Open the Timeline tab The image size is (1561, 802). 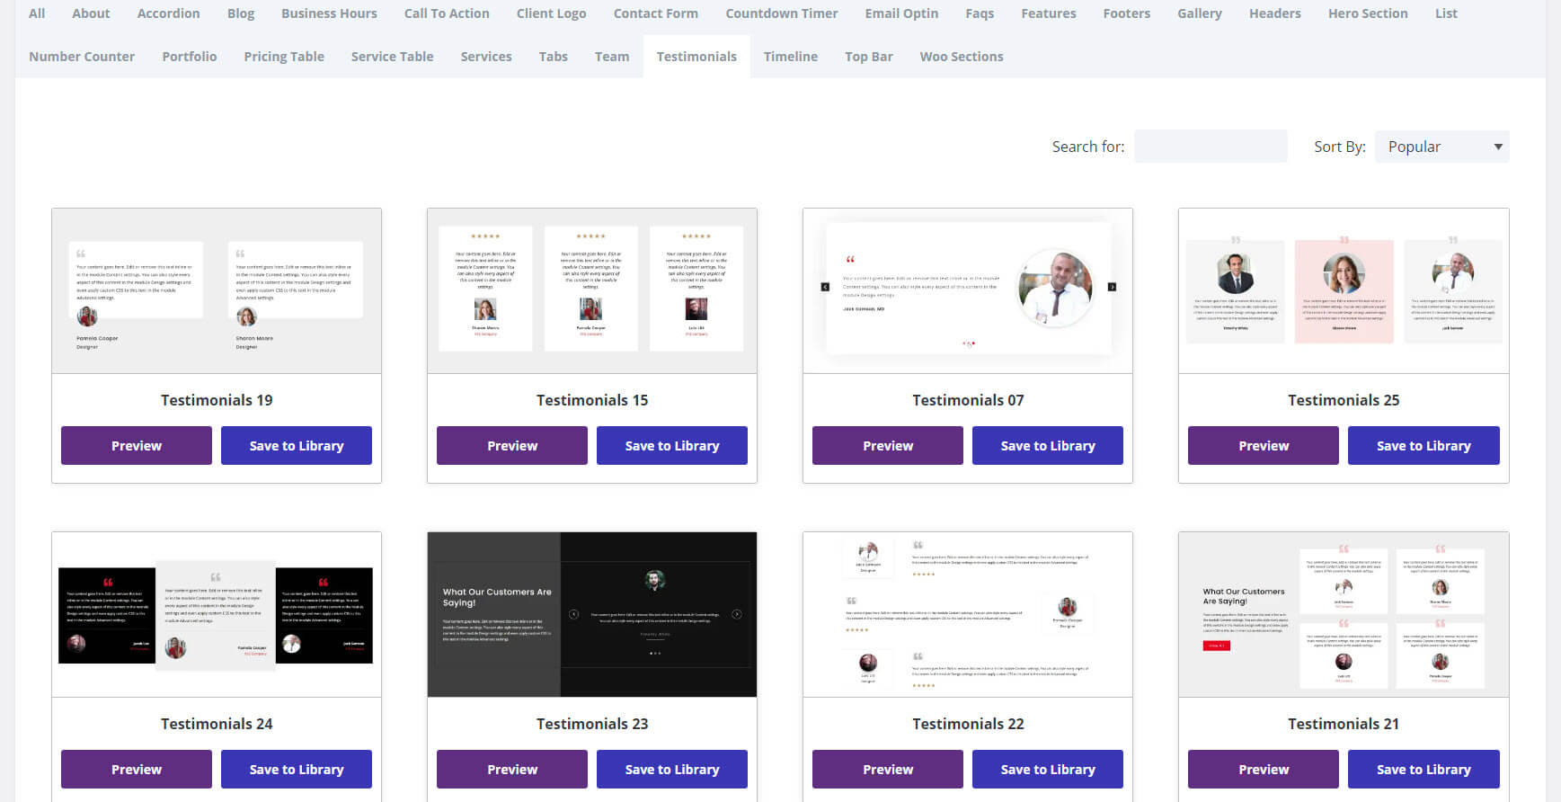click(x=791, y=57)
